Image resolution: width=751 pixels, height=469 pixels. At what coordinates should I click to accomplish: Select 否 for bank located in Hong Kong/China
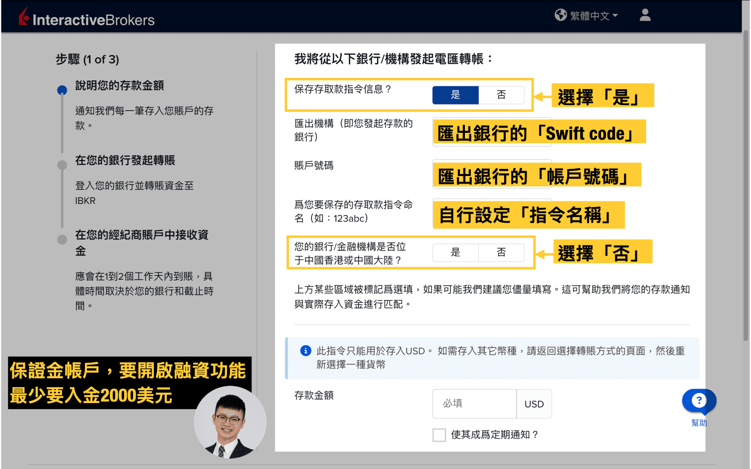click(501, 252)
